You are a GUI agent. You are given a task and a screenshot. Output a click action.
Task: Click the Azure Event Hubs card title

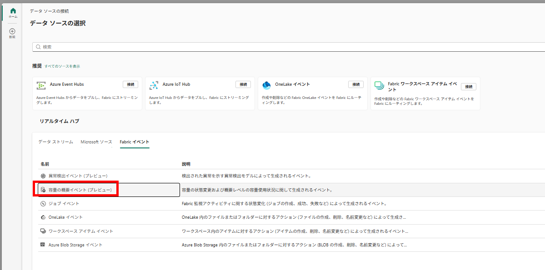(67, 84)
